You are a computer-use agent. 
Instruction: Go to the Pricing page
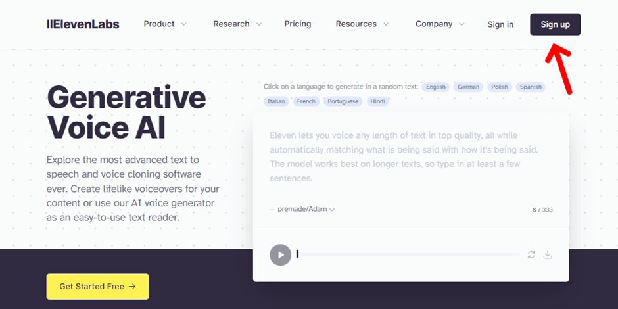point(298,24)
